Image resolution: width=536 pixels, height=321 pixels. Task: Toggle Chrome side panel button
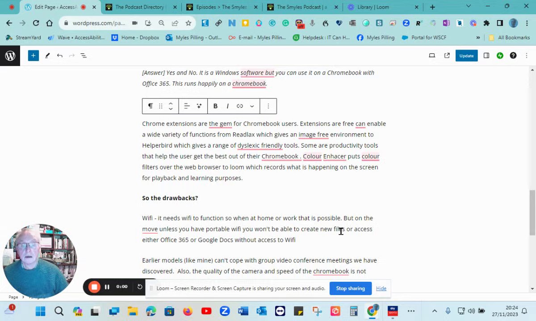pyautogui.click(x=500, y=23)
